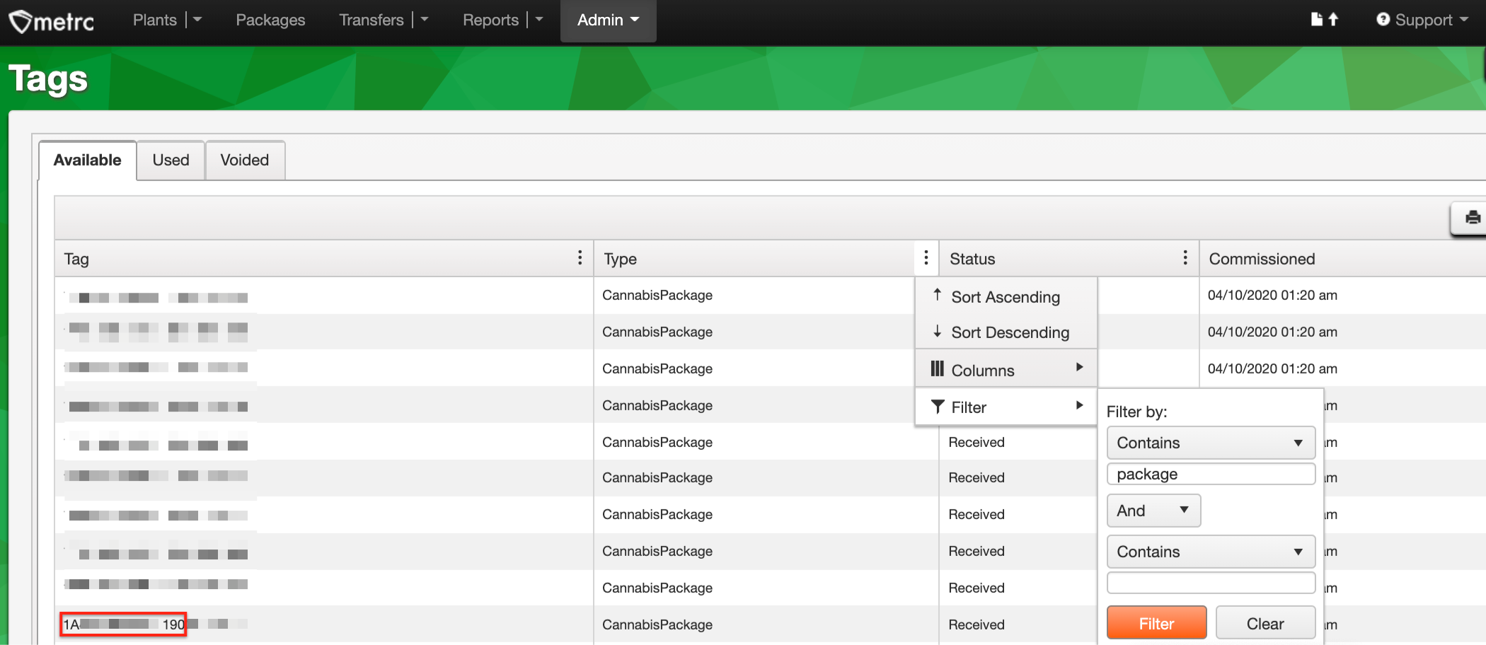The image size is (1486, 645).
Task: Select Sort Descending for the Type column
Action: point(1010,332)
